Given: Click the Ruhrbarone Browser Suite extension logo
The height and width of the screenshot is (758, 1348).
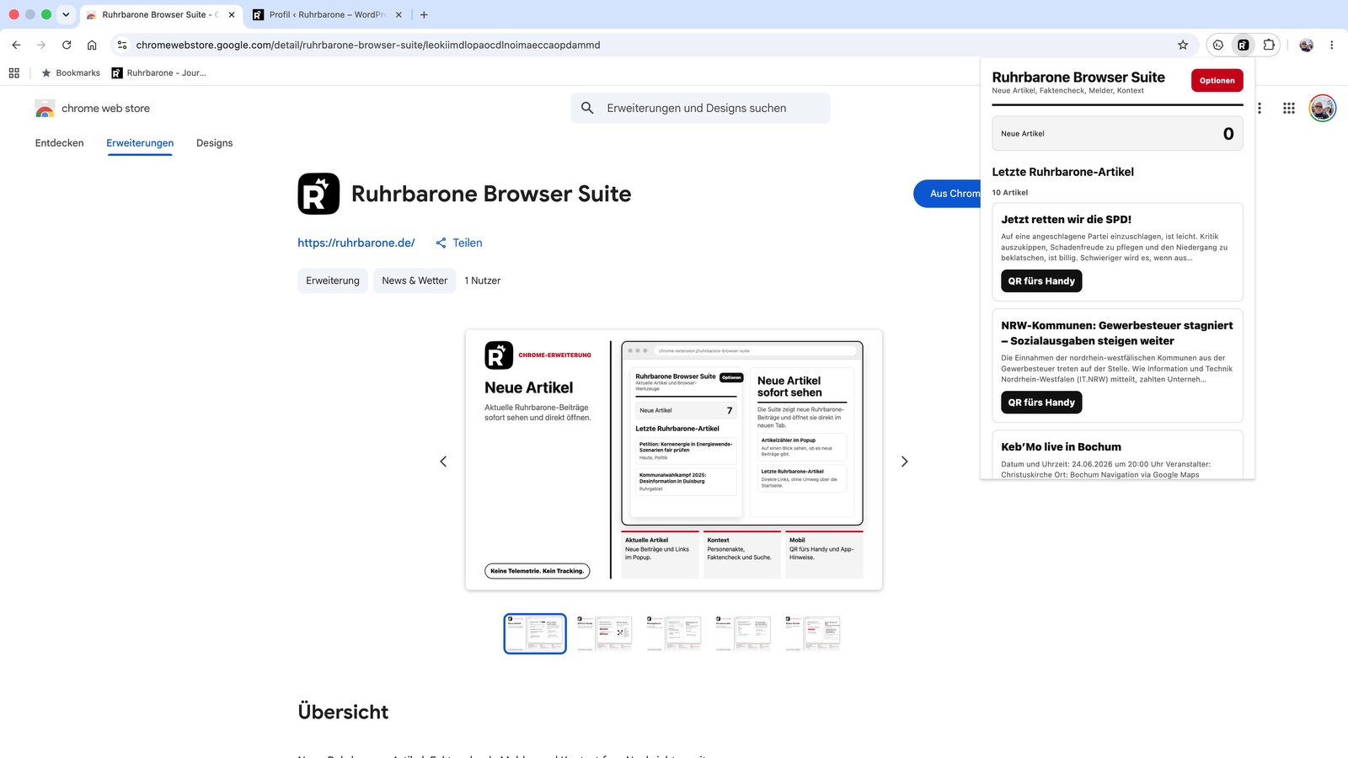Looking at the screenshot, I should click(318, 194).
